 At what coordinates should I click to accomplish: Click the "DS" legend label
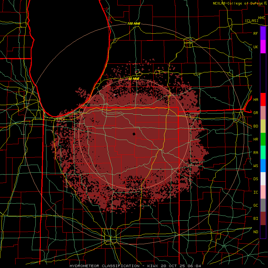[255, 179]
